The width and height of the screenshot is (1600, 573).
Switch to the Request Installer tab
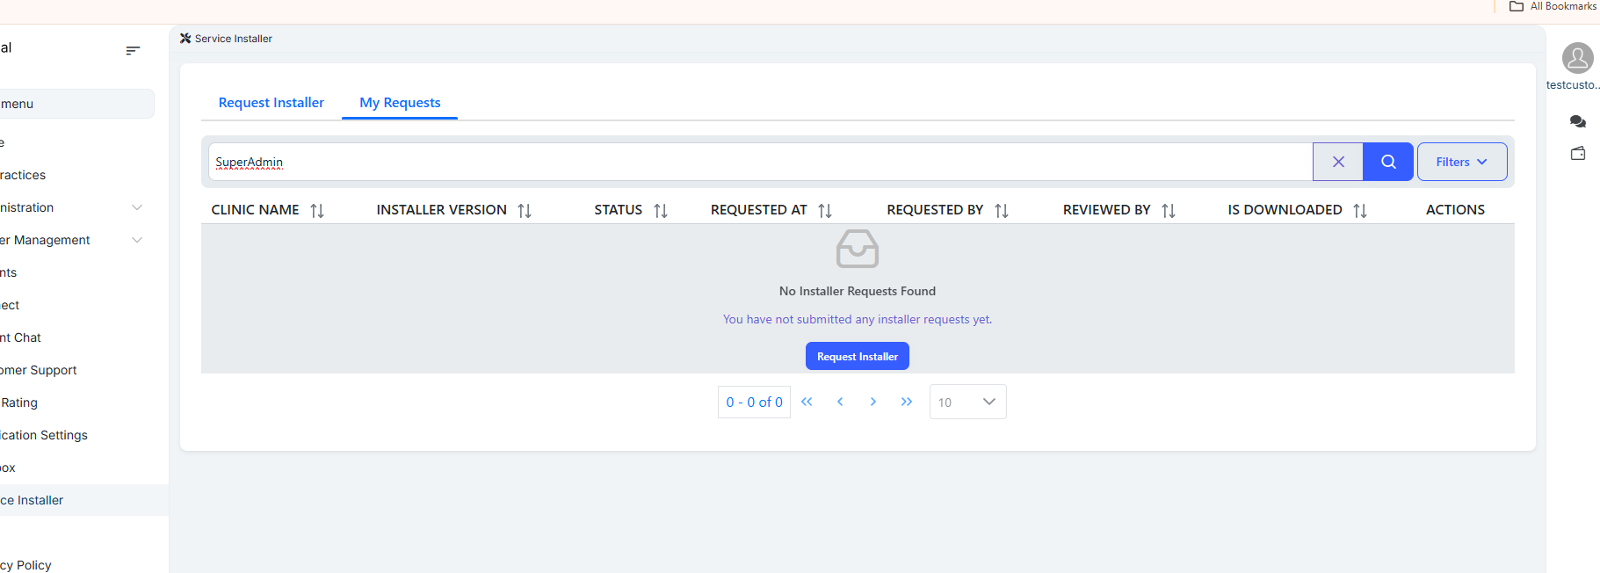point(271,103)
